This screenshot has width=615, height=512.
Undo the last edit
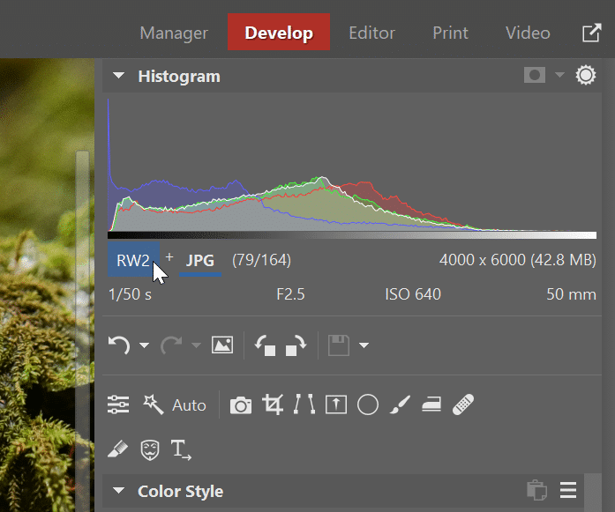119,345
